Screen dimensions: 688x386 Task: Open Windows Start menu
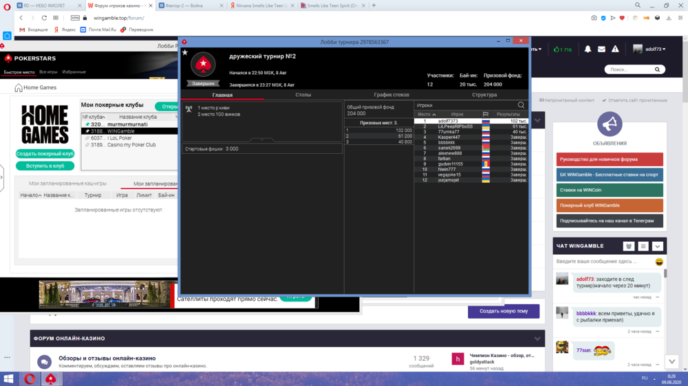(9, 378)
